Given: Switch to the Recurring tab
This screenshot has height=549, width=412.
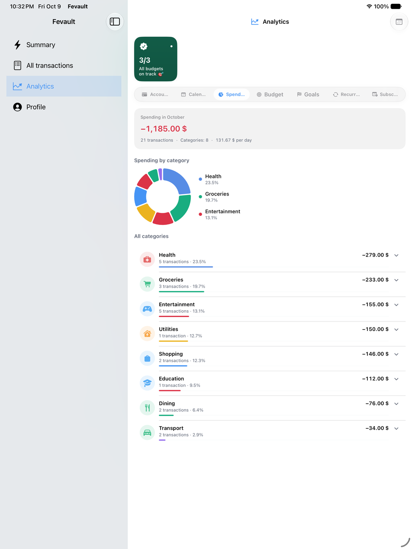Looking at the screenshot, I should click(346, 94).
